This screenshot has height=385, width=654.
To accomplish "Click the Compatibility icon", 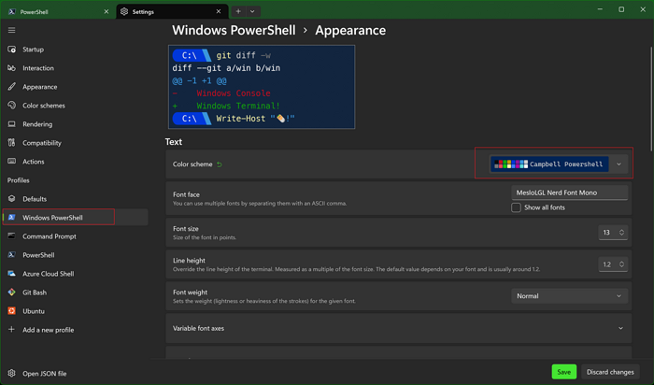I will (11, 143).
